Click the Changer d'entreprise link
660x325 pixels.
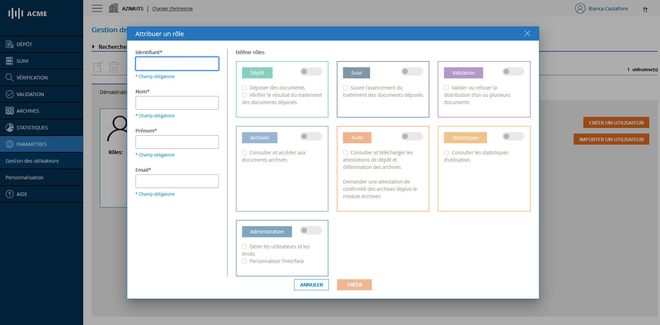(x=172, y=8)
